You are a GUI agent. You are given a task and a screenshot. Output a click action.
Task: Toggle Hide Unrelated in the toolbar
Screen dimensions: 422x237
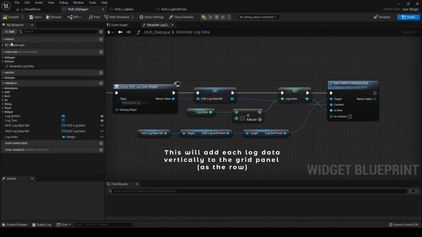tap(117, 17)
